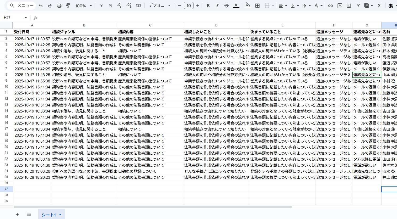Click the print icon
Viewport: 397px width, 219px height.
[59, 5]
